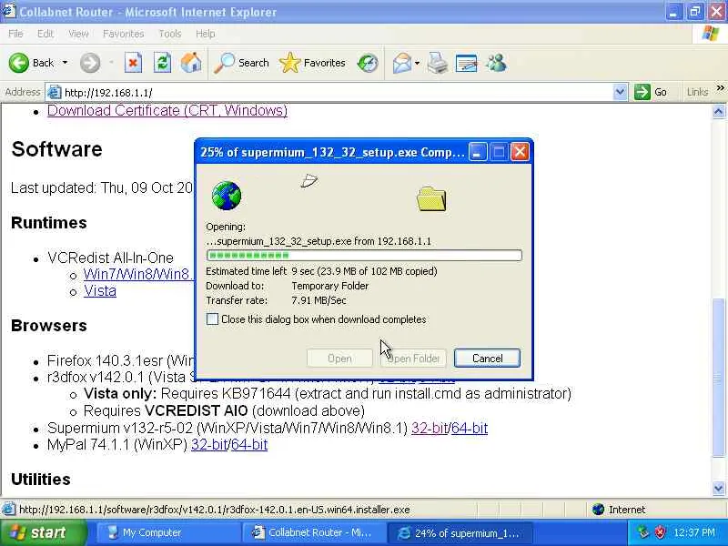Expand the Links toolbar chevron
This screenshot has height=546, width=728.
[x=720, y=88]
